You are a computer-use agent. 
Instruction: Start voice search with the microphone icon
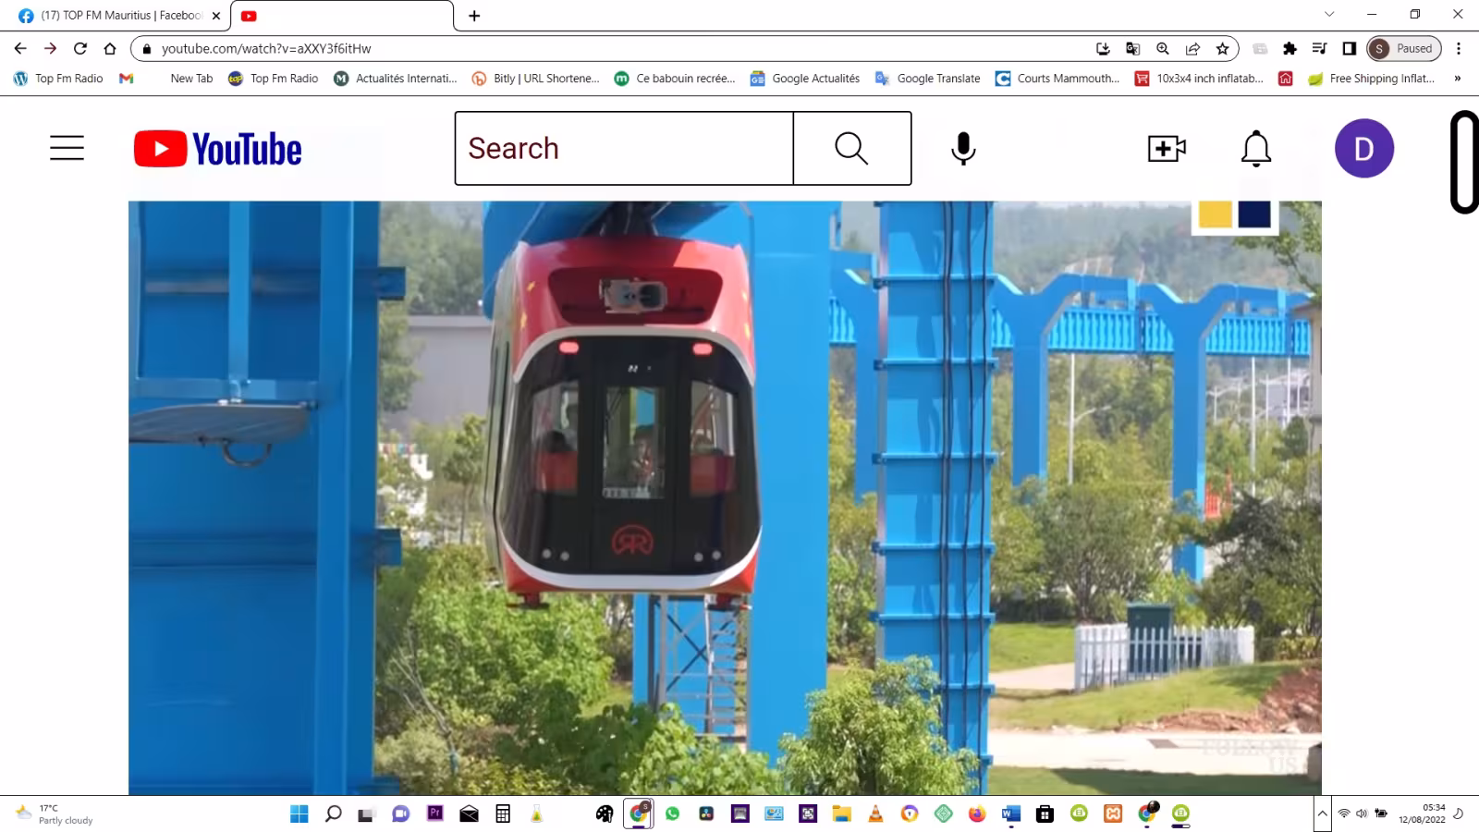tap(963, 148)
